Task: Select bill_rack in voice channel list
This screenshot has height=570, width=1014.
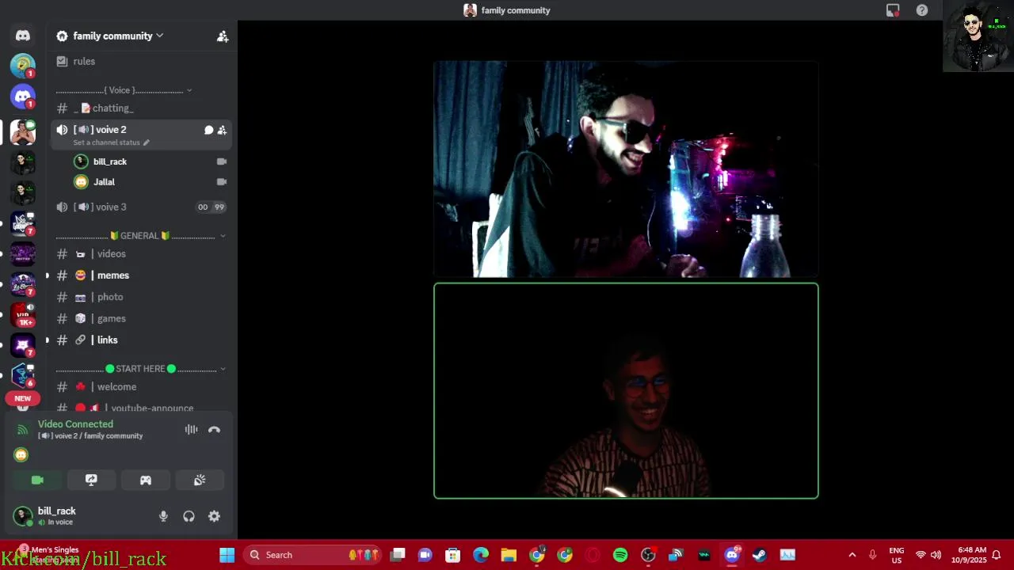Action: [x=109, y=161]
